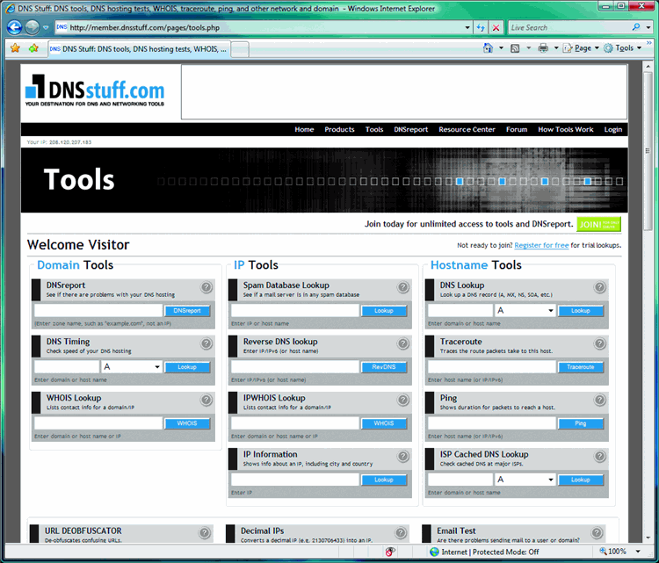Open help for DNSreport tool
659x563 pixels.
(206, 287)
